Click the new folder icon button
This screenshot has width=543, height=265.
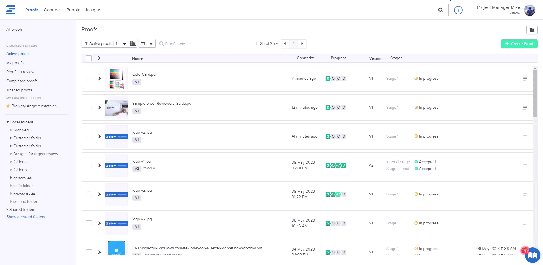tap(532, 30)
